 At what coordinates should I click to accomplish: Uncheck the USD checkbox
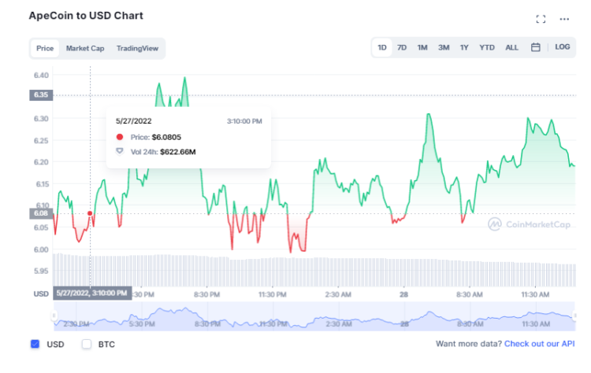35,344
